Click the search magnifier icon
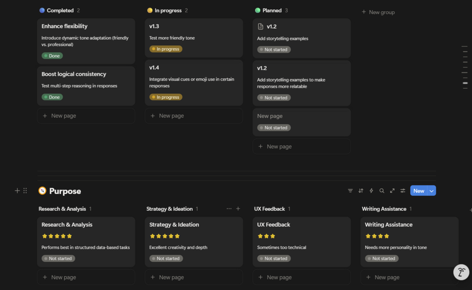The image size is (472, 290). pos(382,191)
